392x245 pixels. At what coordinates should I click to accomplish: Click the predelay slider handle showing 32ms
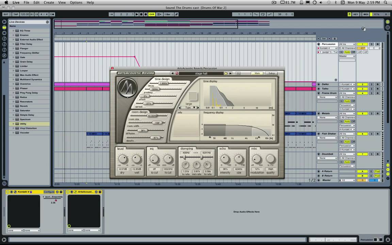(x=155, y=89)
